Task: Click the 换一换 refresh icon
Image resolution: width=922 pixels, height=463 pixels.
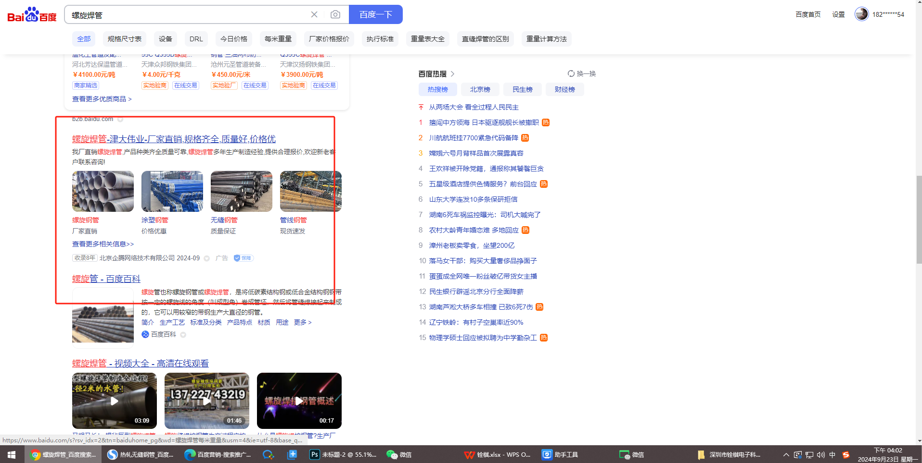Action: coord(571,73)
